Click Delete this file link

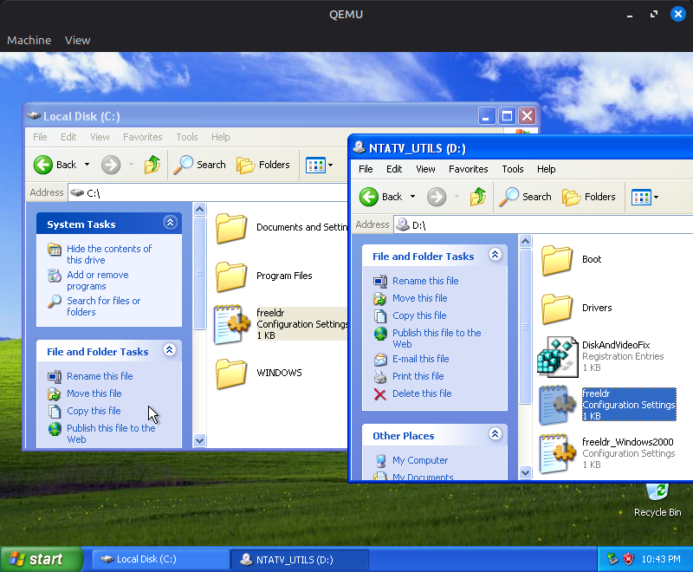click(421, 393)
